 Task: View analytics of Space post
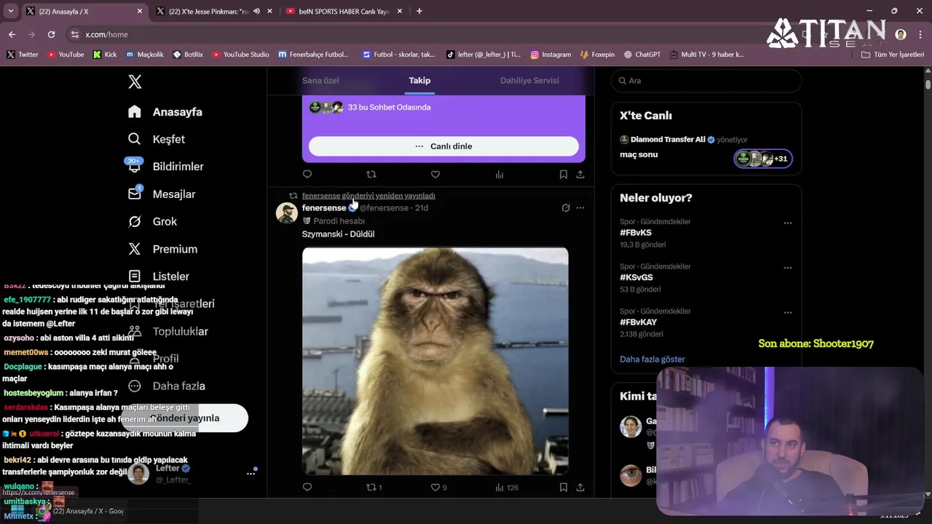(x=499, y=175)
